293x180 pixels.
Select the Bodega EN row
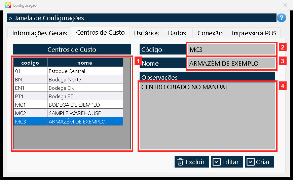pos(68,88)
